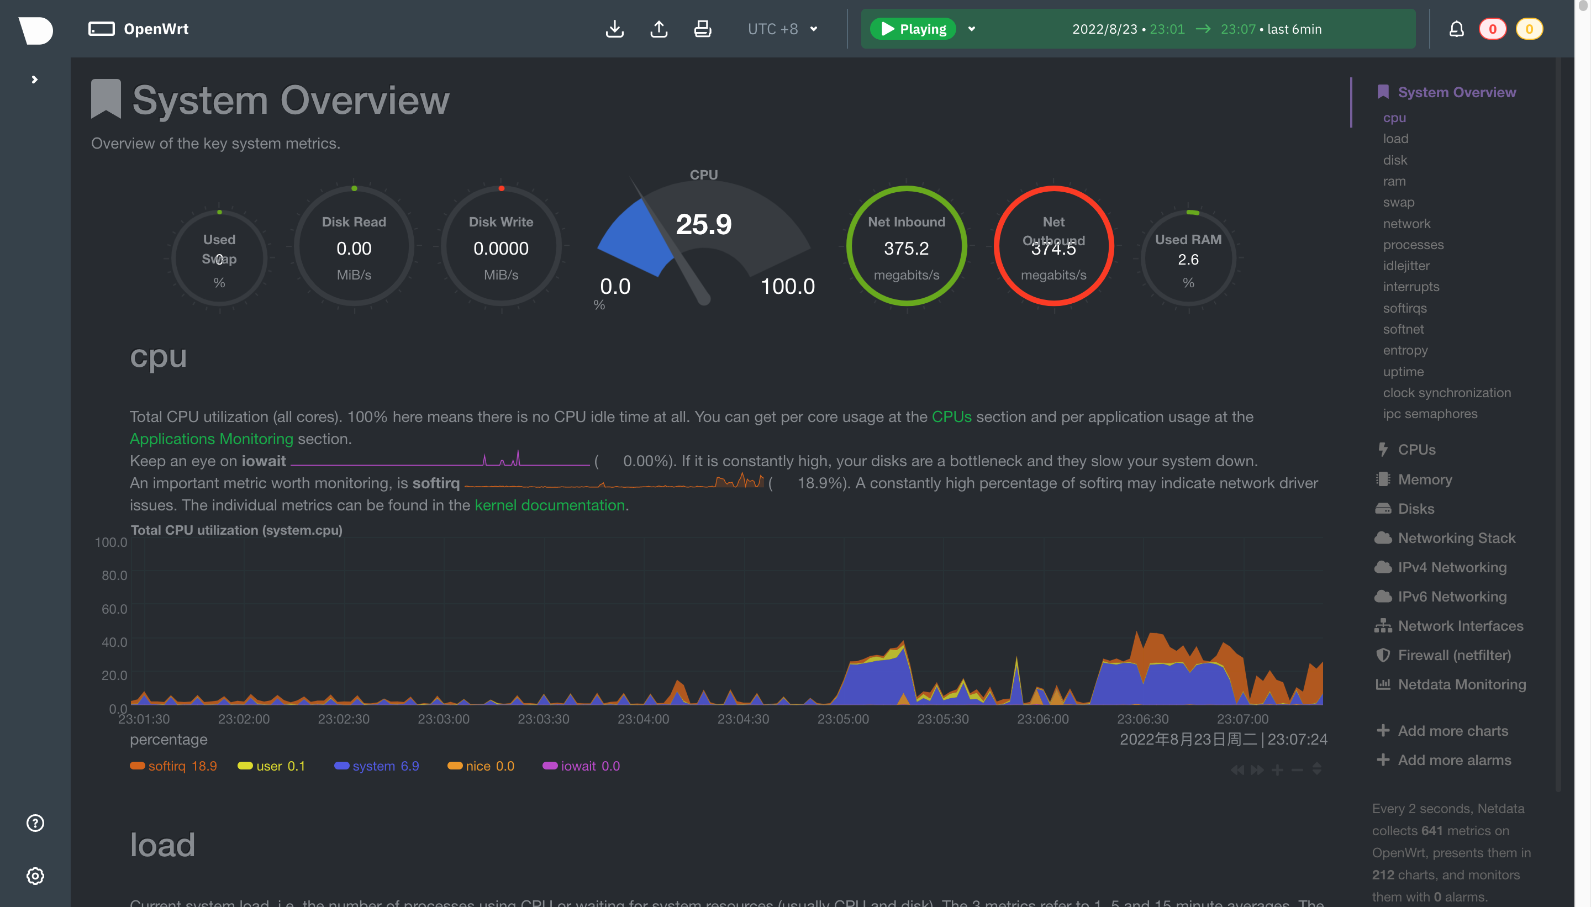Zoom in on the CPU chart with the plus control
This screenshot has width=1591, height=907.
(1277, 769)
